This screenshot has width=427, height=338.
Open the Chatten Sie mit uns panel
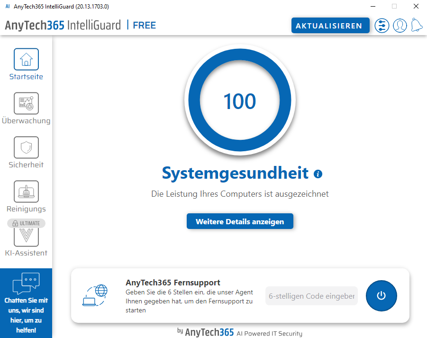[26, 303]
